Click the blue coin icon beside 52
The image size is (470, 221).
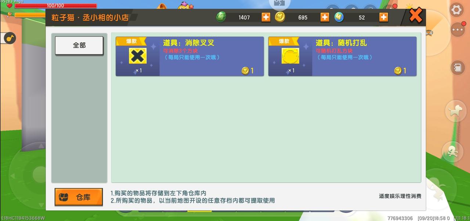coord(339,17)
